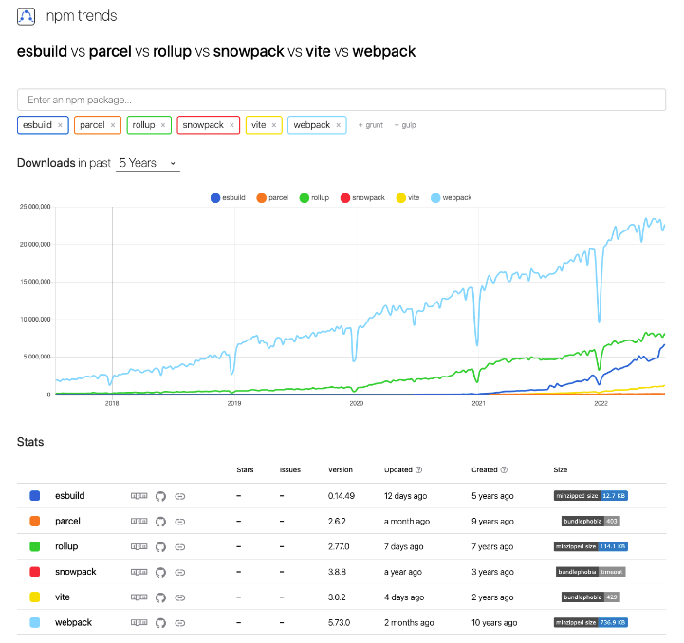This screenshot has width=684, height=643.
Task: Click the Issues column header
Action: point(290,469)
